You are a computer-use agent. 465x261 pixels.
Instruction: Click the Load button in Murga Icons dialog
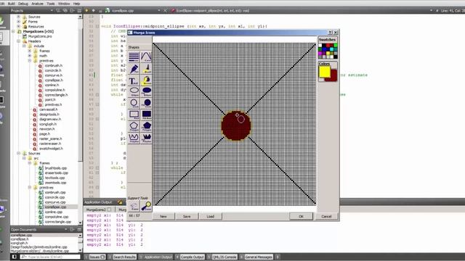click(x=210, y=216)
